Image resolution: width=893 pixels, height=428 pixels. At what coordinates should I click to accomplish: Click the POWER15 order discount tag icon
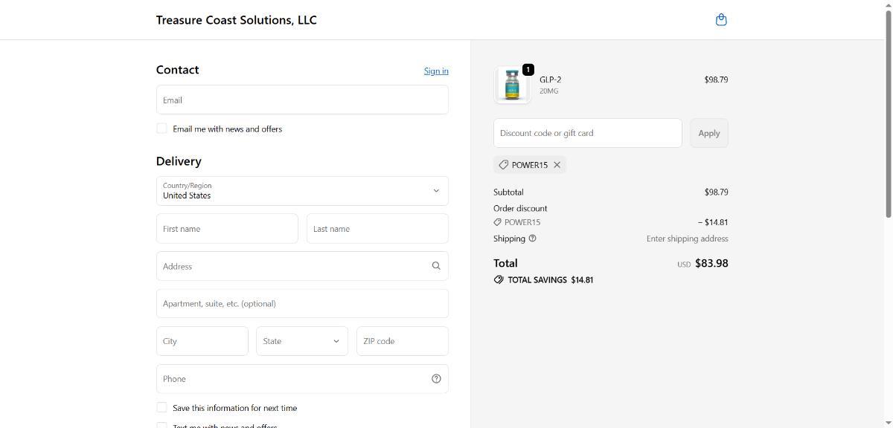coord(497,222)
